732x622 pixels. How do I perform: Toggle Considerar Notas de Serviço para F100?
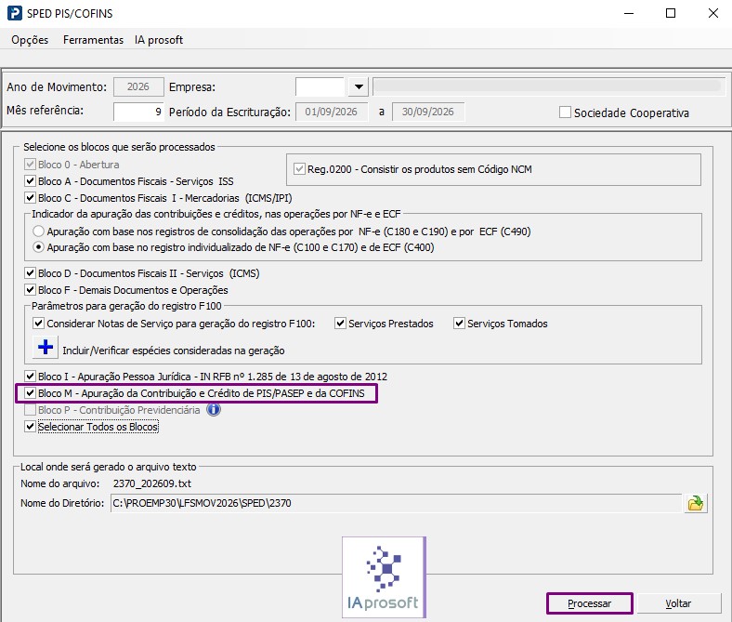point(39,324)
